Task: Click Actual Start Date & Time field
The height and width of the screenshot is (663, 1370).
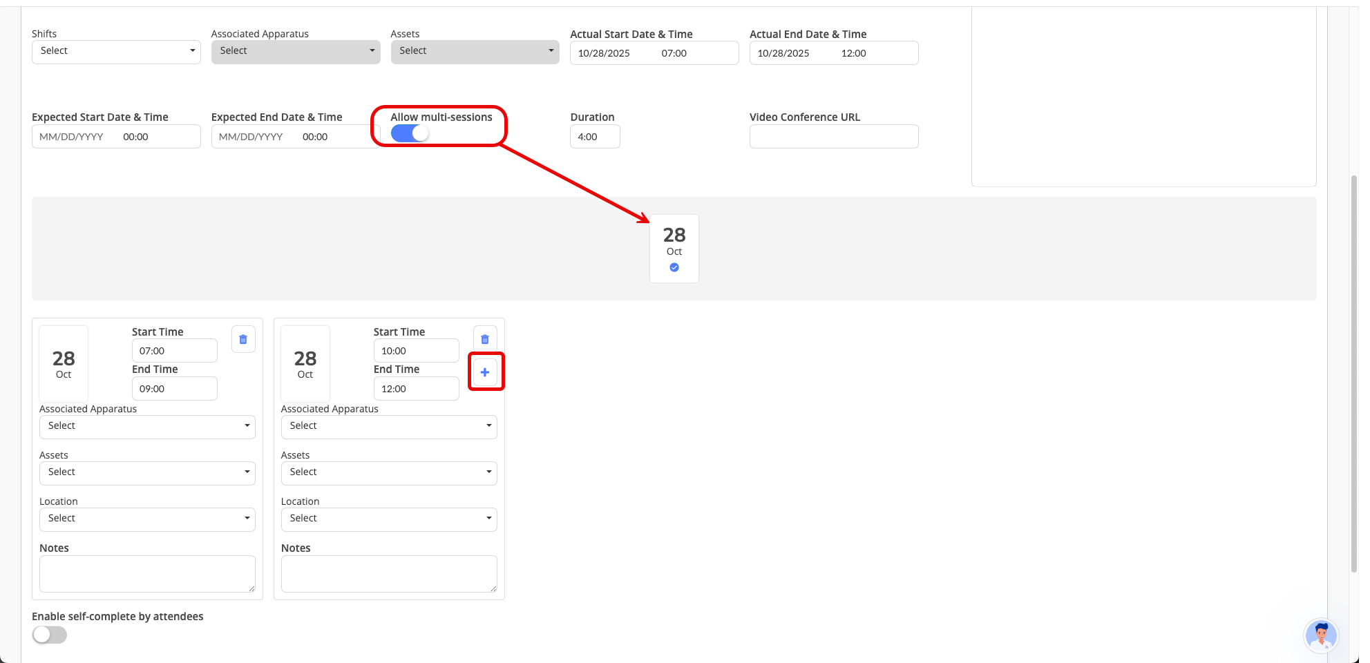Action: (x=654, y=53)
